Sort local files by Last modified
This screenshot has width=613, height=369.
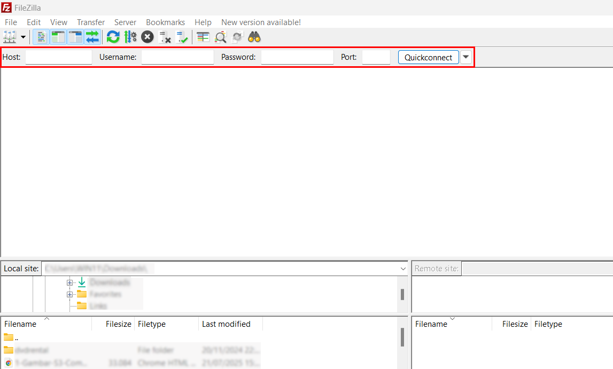(231, 324)
